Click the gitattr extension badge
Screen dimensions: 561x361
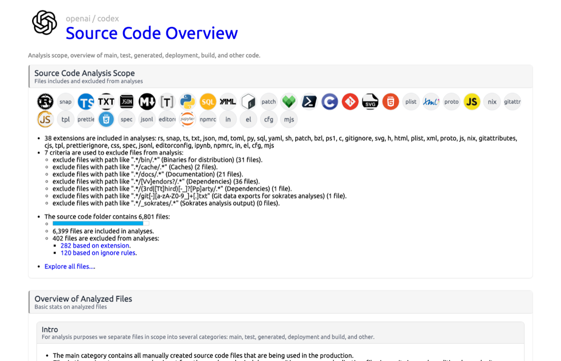point(513,102)
